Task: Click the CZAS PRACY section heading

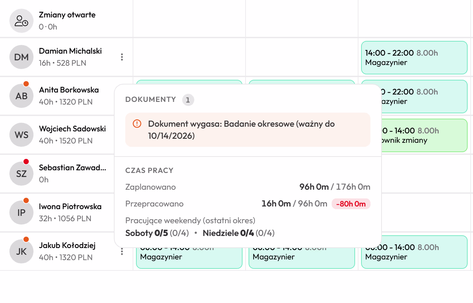Action: coord(149,171)
